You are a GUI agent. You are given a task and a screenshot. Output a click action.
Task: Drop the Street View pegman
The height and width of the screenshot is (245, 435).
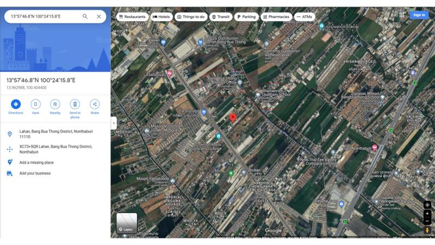click(427, 230)
